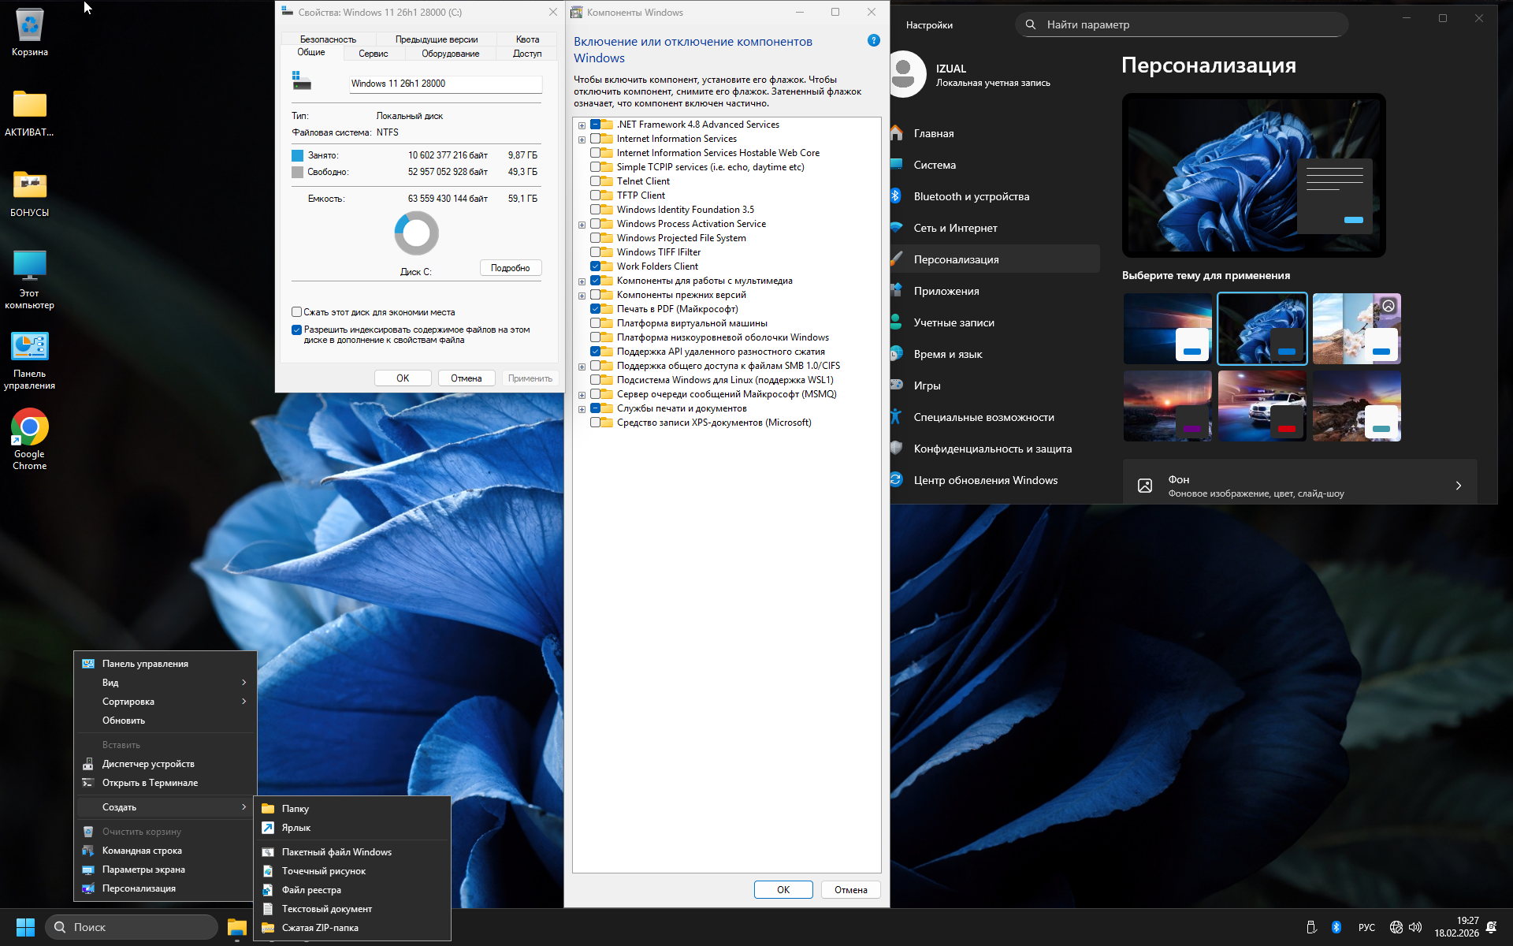
Task: Open Панель управления desktop icon
Action: [x=29, y=348]
